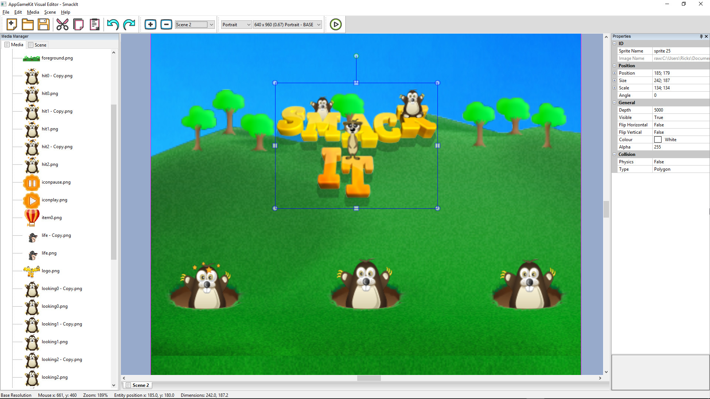Image resolution: width=710 pixels, height=399 pixels.
Task: Run the game with the play button
Action: point(335,24)
